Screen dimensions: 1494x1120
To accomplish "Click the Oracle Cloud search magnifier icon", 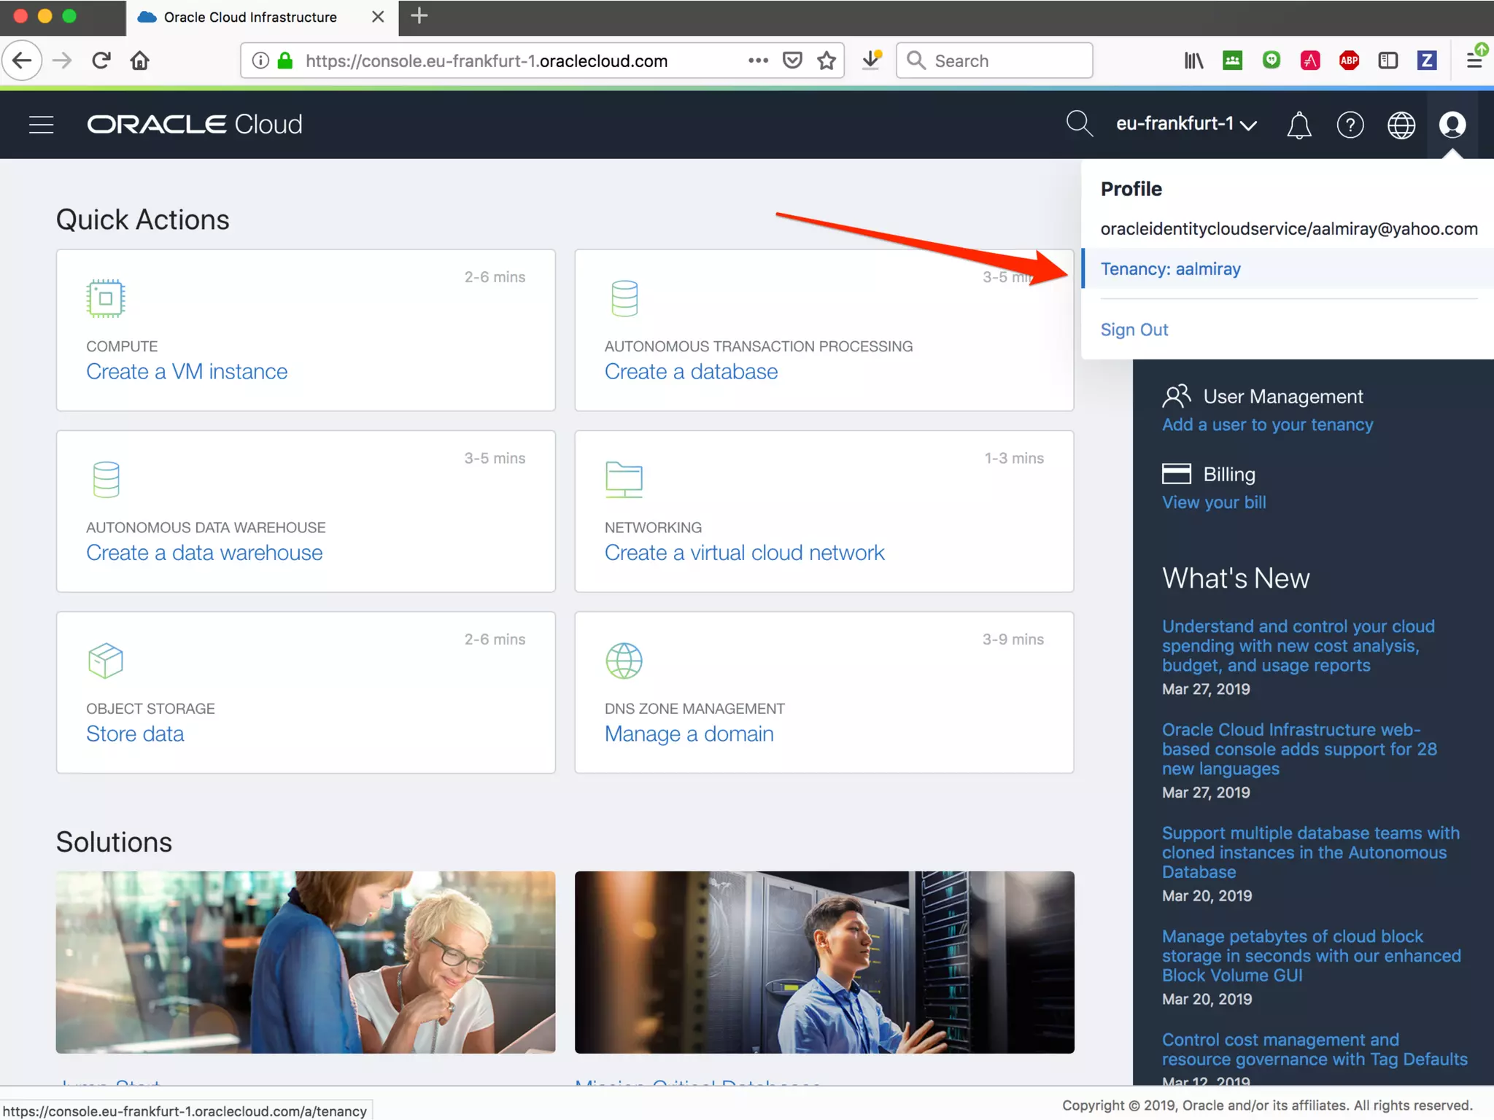I will pyautogui.click(x=1078, y=124).
